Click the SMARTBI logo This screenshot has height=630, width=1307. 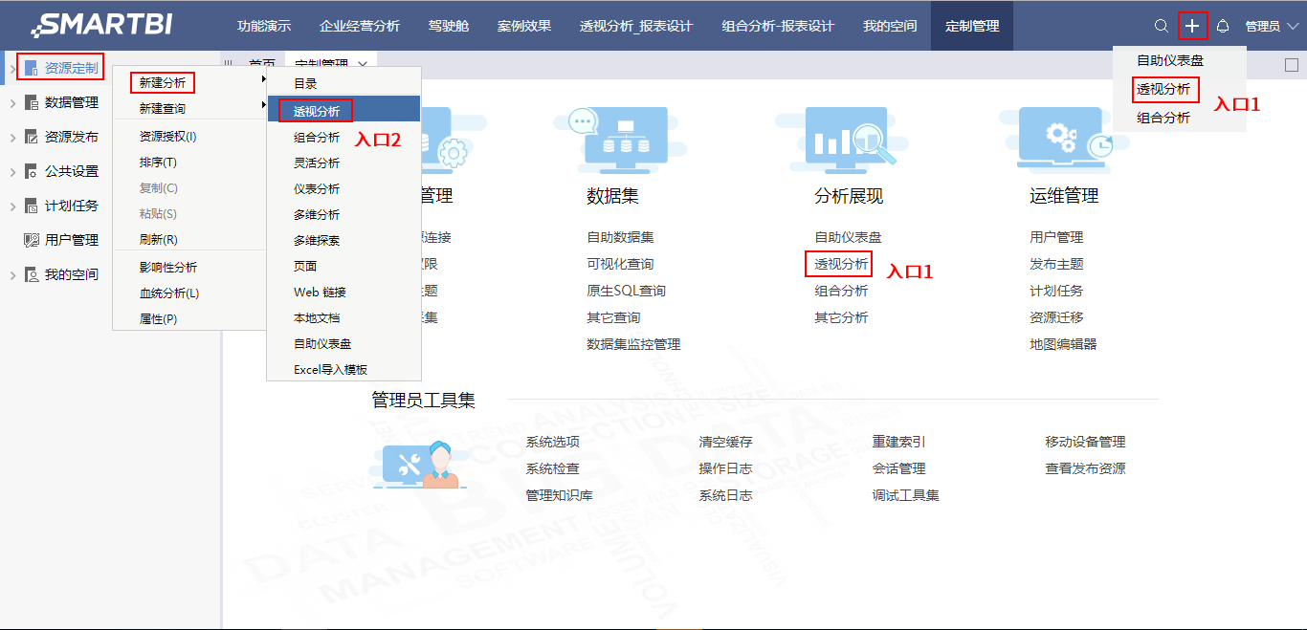(x=102, y=25)
